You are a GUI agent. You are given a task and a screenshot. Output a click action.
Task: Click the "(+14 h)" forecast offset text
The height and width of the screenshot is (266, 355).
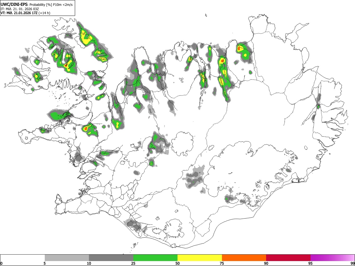click(x=44, y=13)
